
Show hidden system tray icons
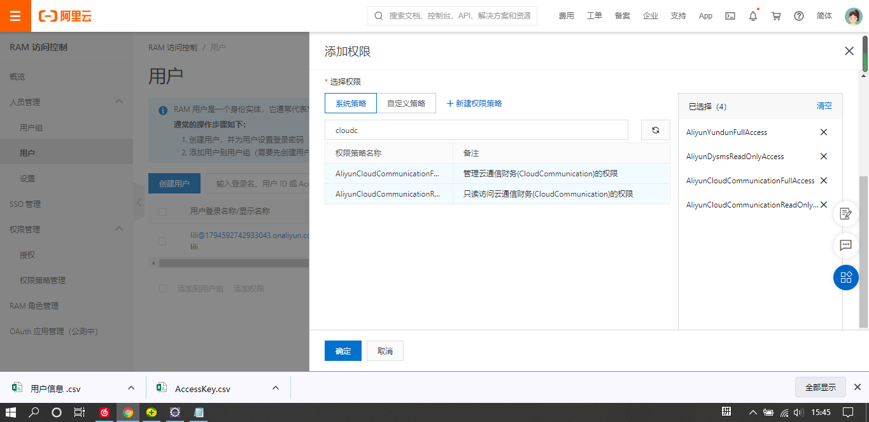(752, 412)
